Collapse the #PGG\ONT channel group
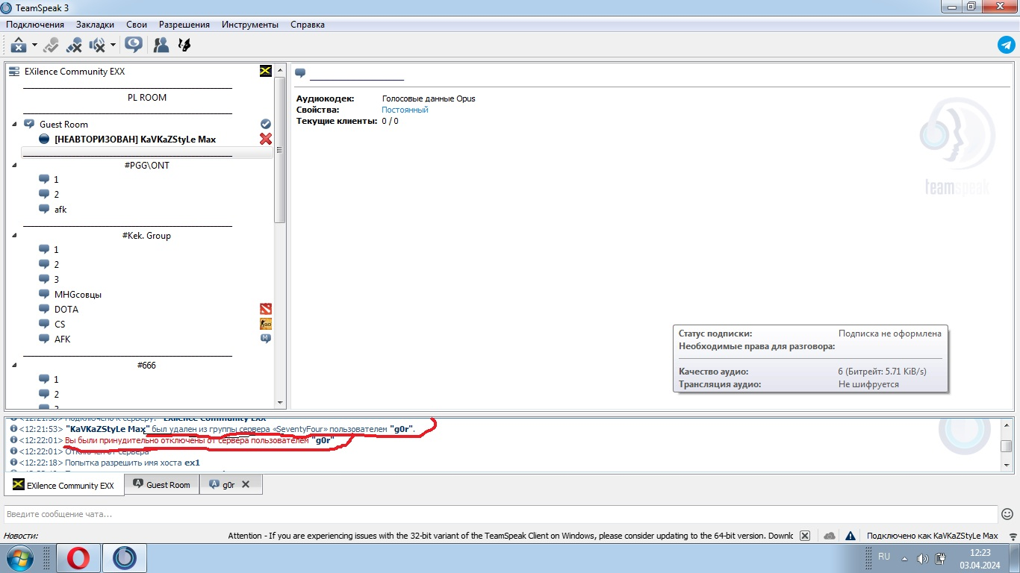This screenshot has width=1020, height=573. [x=15, y=165]
